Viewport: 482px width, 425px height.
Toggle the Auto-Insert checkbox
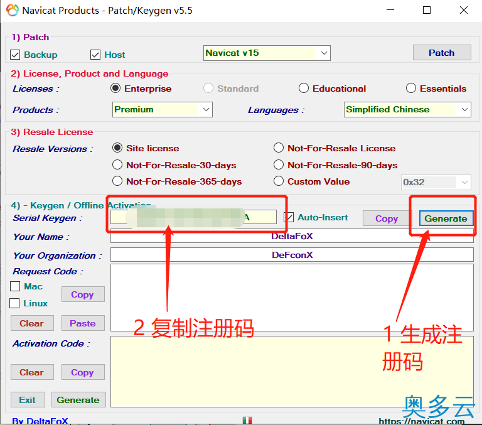pyautogui.click(x=289, y=217)
